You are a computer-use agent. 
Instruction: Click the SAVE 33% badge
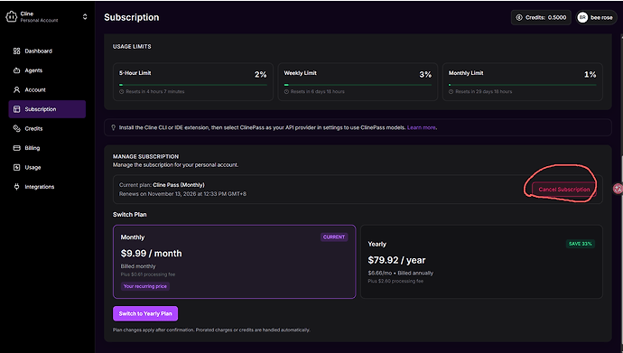tap(580, 244)
